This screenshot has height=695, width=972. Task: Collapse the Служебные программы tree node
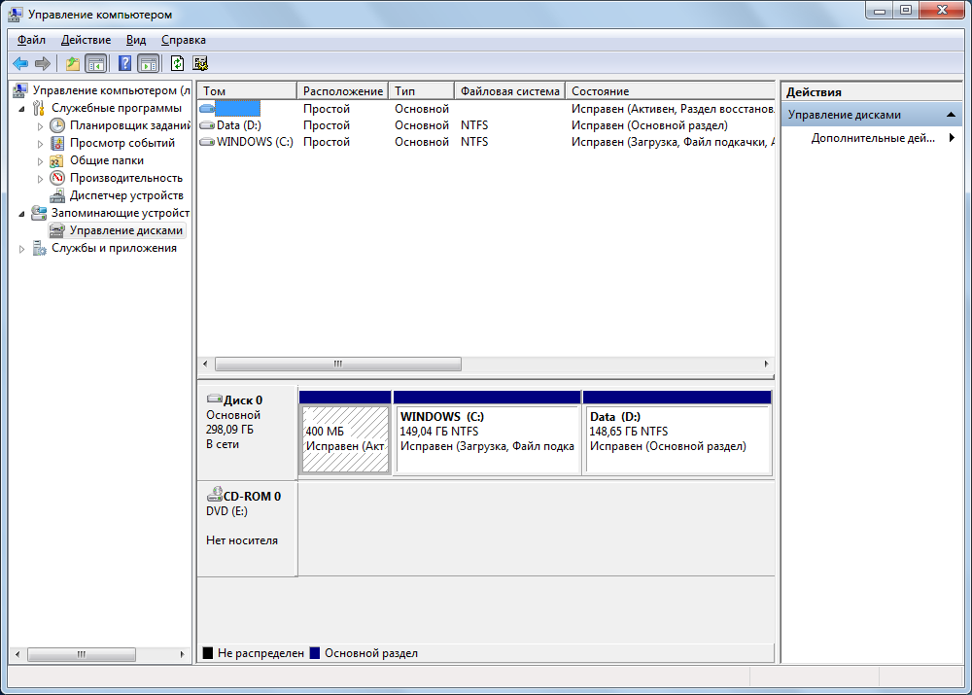[22, 108]
